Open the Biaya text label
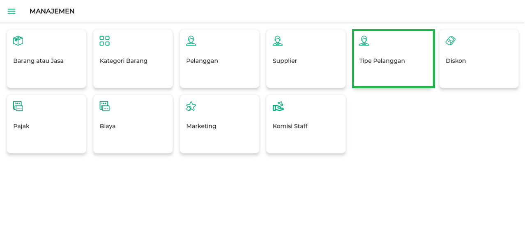525x248 pixels. coord(108,126)
